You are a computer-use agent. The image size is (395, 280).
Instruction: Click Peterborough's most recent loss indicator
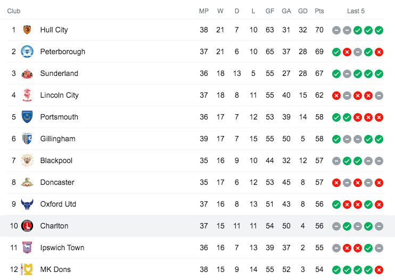379,52
